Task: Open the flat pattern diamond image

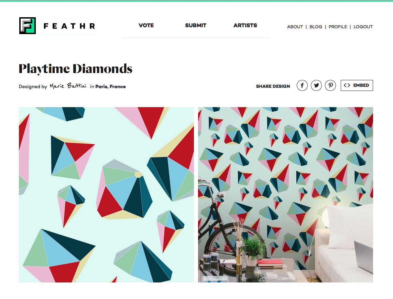Action: click(x=106, y=195)
